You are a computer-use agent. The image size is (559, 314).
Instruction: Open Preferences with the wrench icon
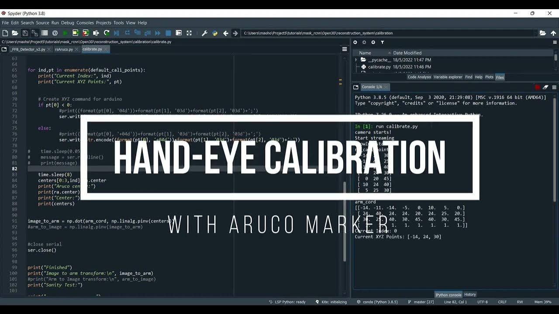pyautogui.click(x=204, y=33)
